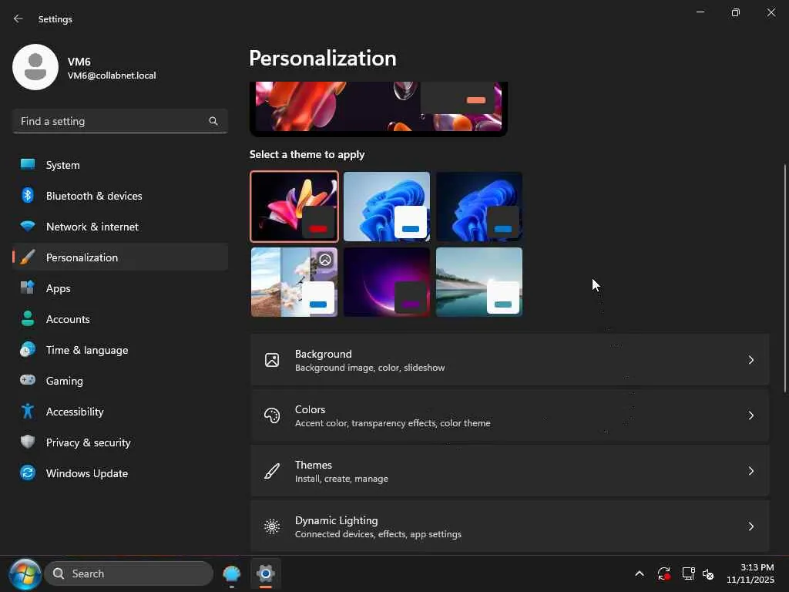Open the Start menu orb on taskbar
The image size is (789, 592).
point(24,573)
